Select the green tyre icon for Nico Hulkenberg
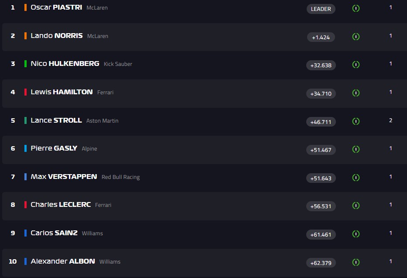Screen dimensions: 407x278 (356, 65)
